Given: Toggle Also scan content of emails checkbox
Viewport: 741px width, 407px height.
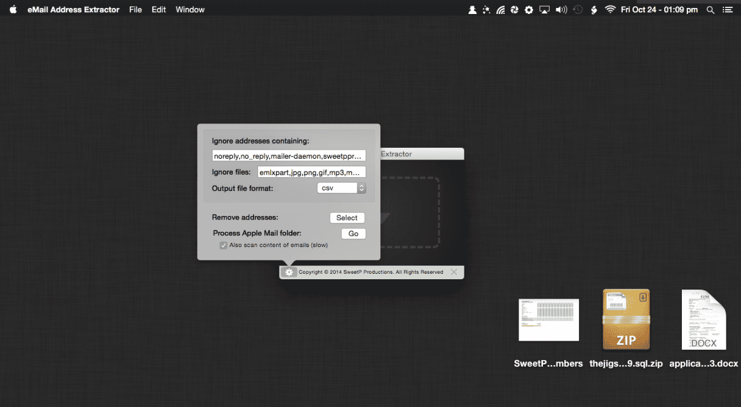Looking at the screenshot, I should coord(224,245).
